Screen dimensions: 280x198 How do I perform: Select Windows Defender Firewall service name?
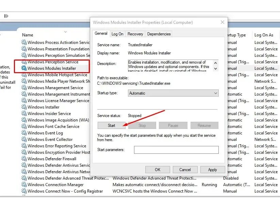tap(52, 159)
